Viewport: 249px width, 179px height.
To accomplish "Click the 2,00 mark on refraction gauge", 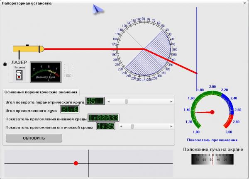I will point(212,87).
